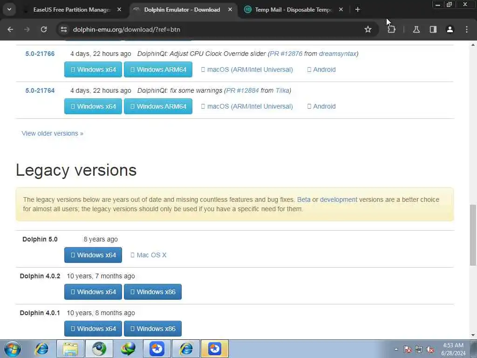Image resolution: width=477 pixels, height=358 pixels.
Task: Download Dolphin 4.0.1 Windows x64
Action: point(93,329)
